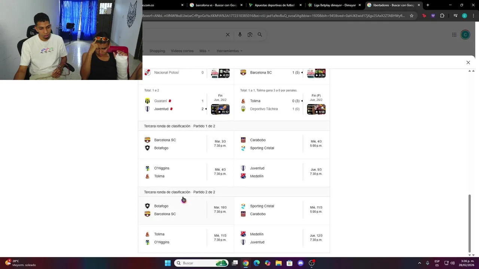
Task: Click the vertical scrollbar thumb of results
Action: [x=470, y=223]
